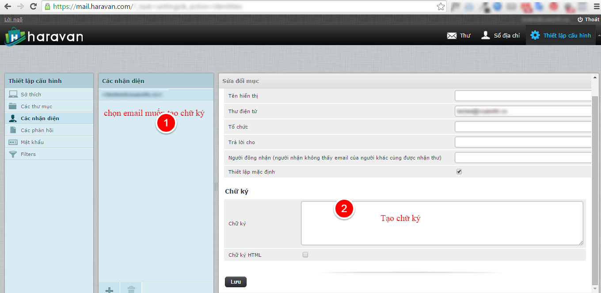Click the Mật khẩu password icon
601x293 pixels.
click(13, 142)
